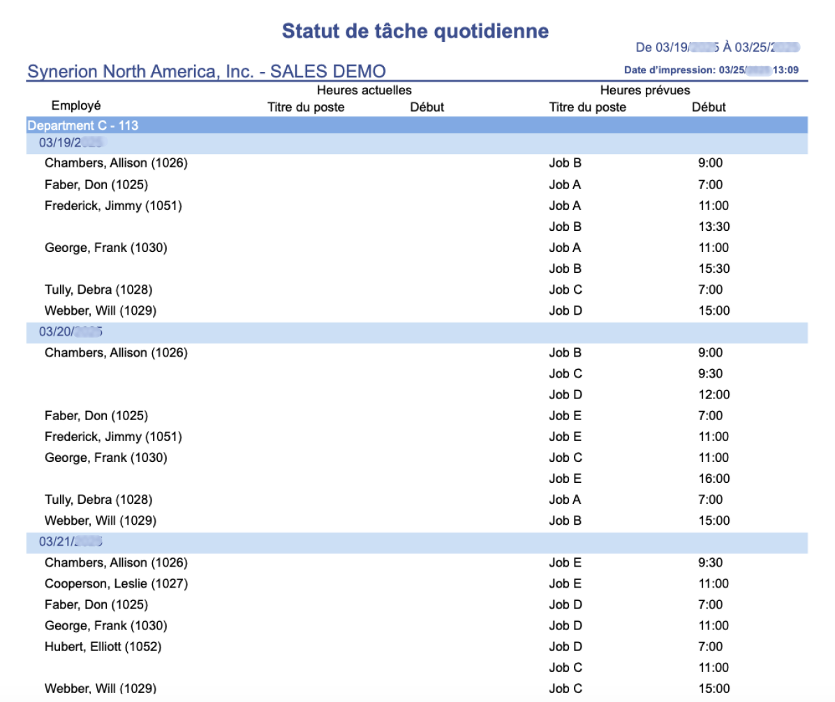Select Webber, Will (1029) under 03/21

pyautogui.click(x=101, y=688)
